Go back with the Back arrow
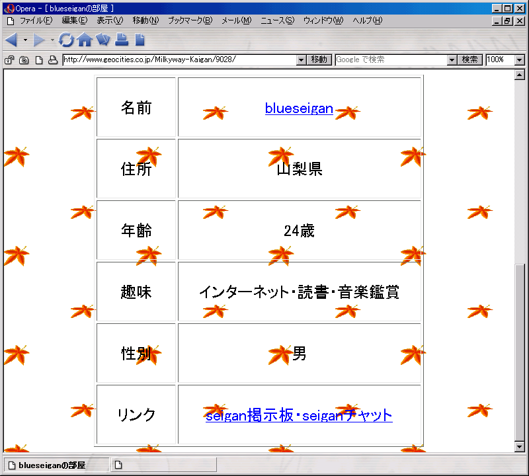The height and width of the screenshot is (476, 529). click(x=11, y=40)
